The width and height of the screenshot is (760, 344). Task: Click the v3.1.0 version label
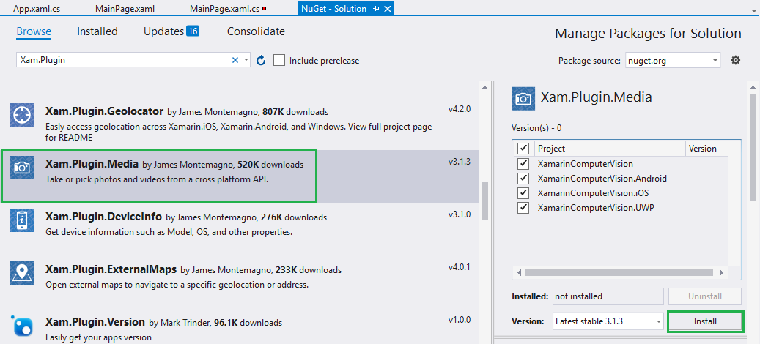460,214
